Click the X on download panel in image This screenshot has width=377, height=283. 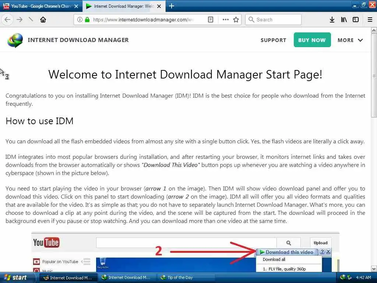(328, 252)
